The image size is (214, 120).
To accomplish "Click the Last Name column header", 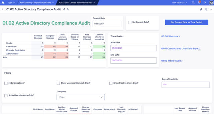I will [x=50, y=109].
